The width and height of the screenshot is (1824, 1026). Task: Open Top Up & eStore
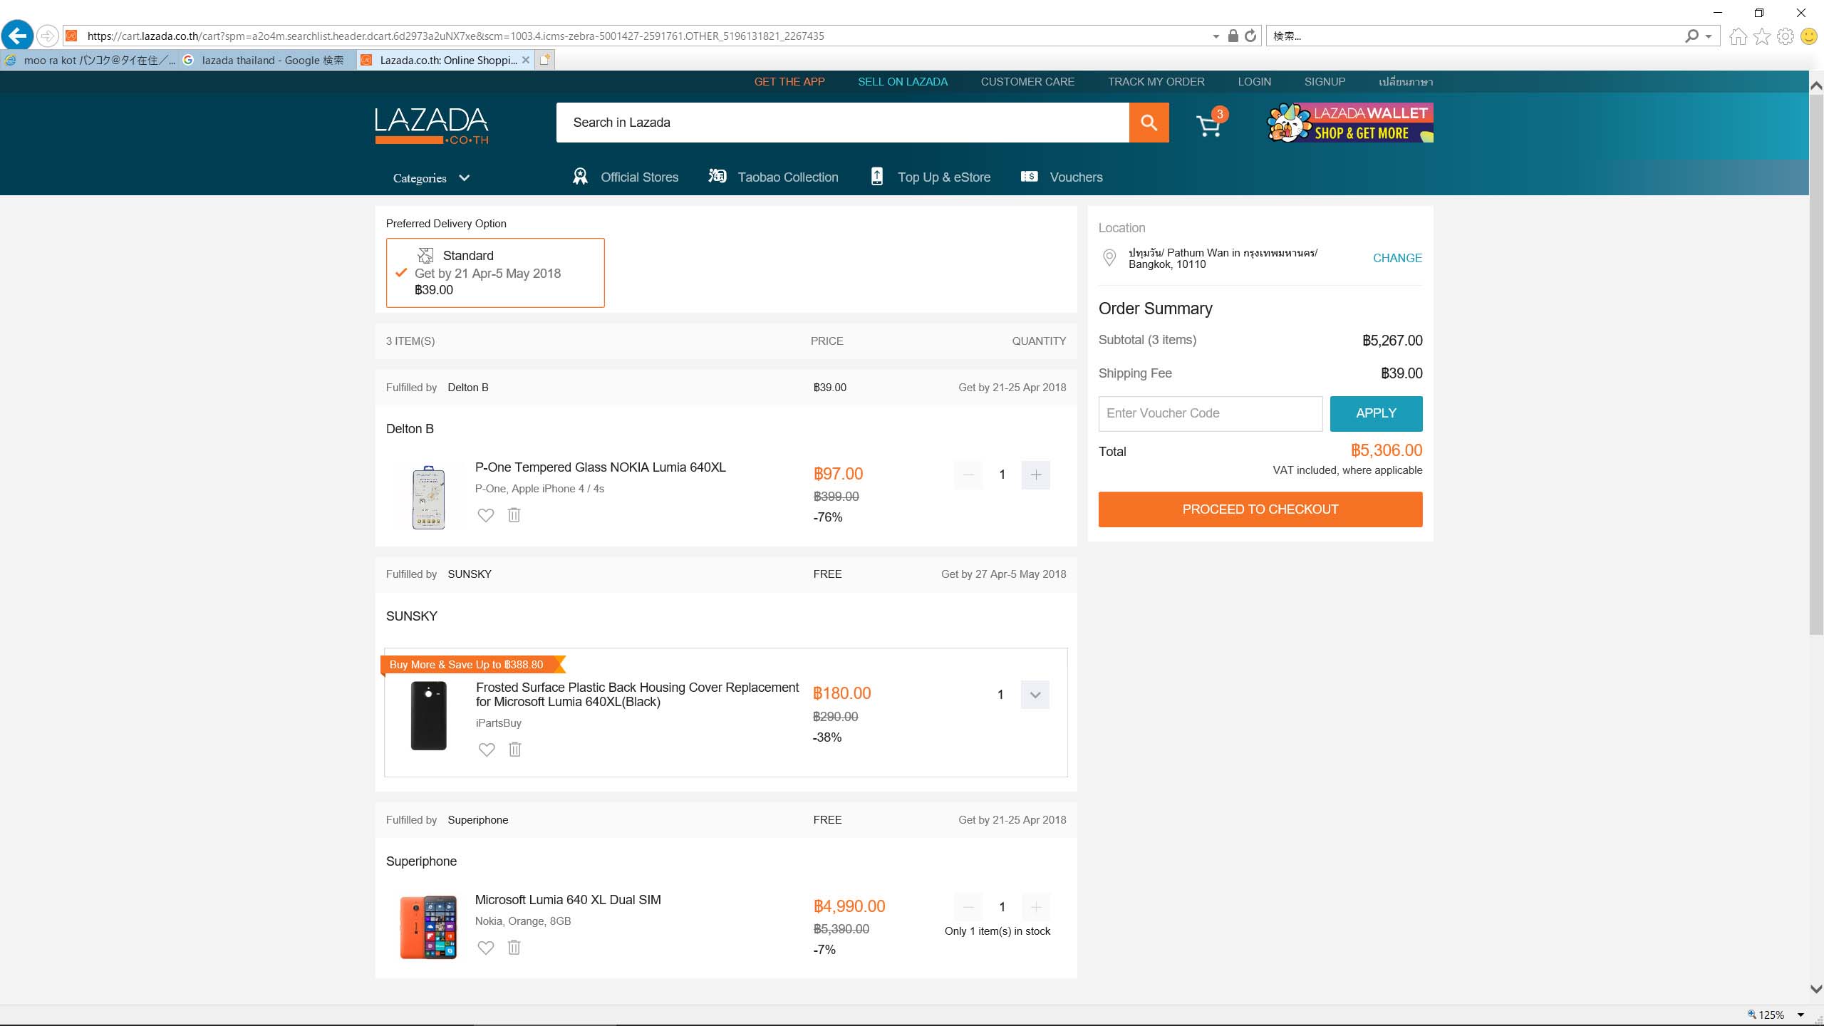(930, 177)
